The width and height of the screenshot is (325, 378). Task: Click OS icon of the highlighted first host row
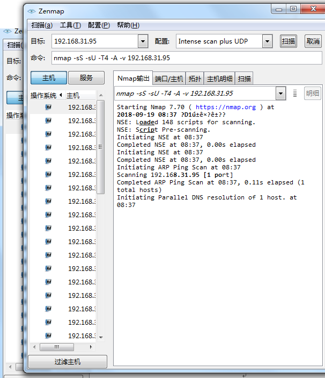(48, 107)
